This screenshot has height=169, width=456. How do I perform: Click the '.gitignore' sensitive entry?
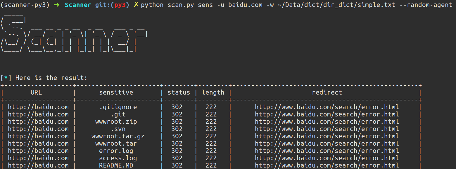tap(118, 107)
